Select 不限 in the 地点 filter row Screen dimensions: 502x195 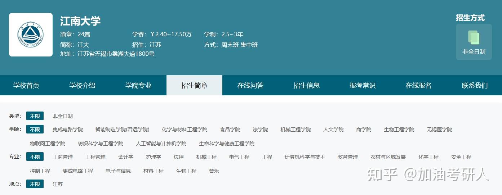pyautogui.click(x=35, y=184)
